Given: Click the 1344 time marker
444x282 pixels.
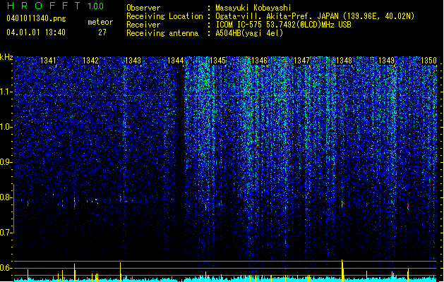Looking at the screenshot, I should coord(175,60).
